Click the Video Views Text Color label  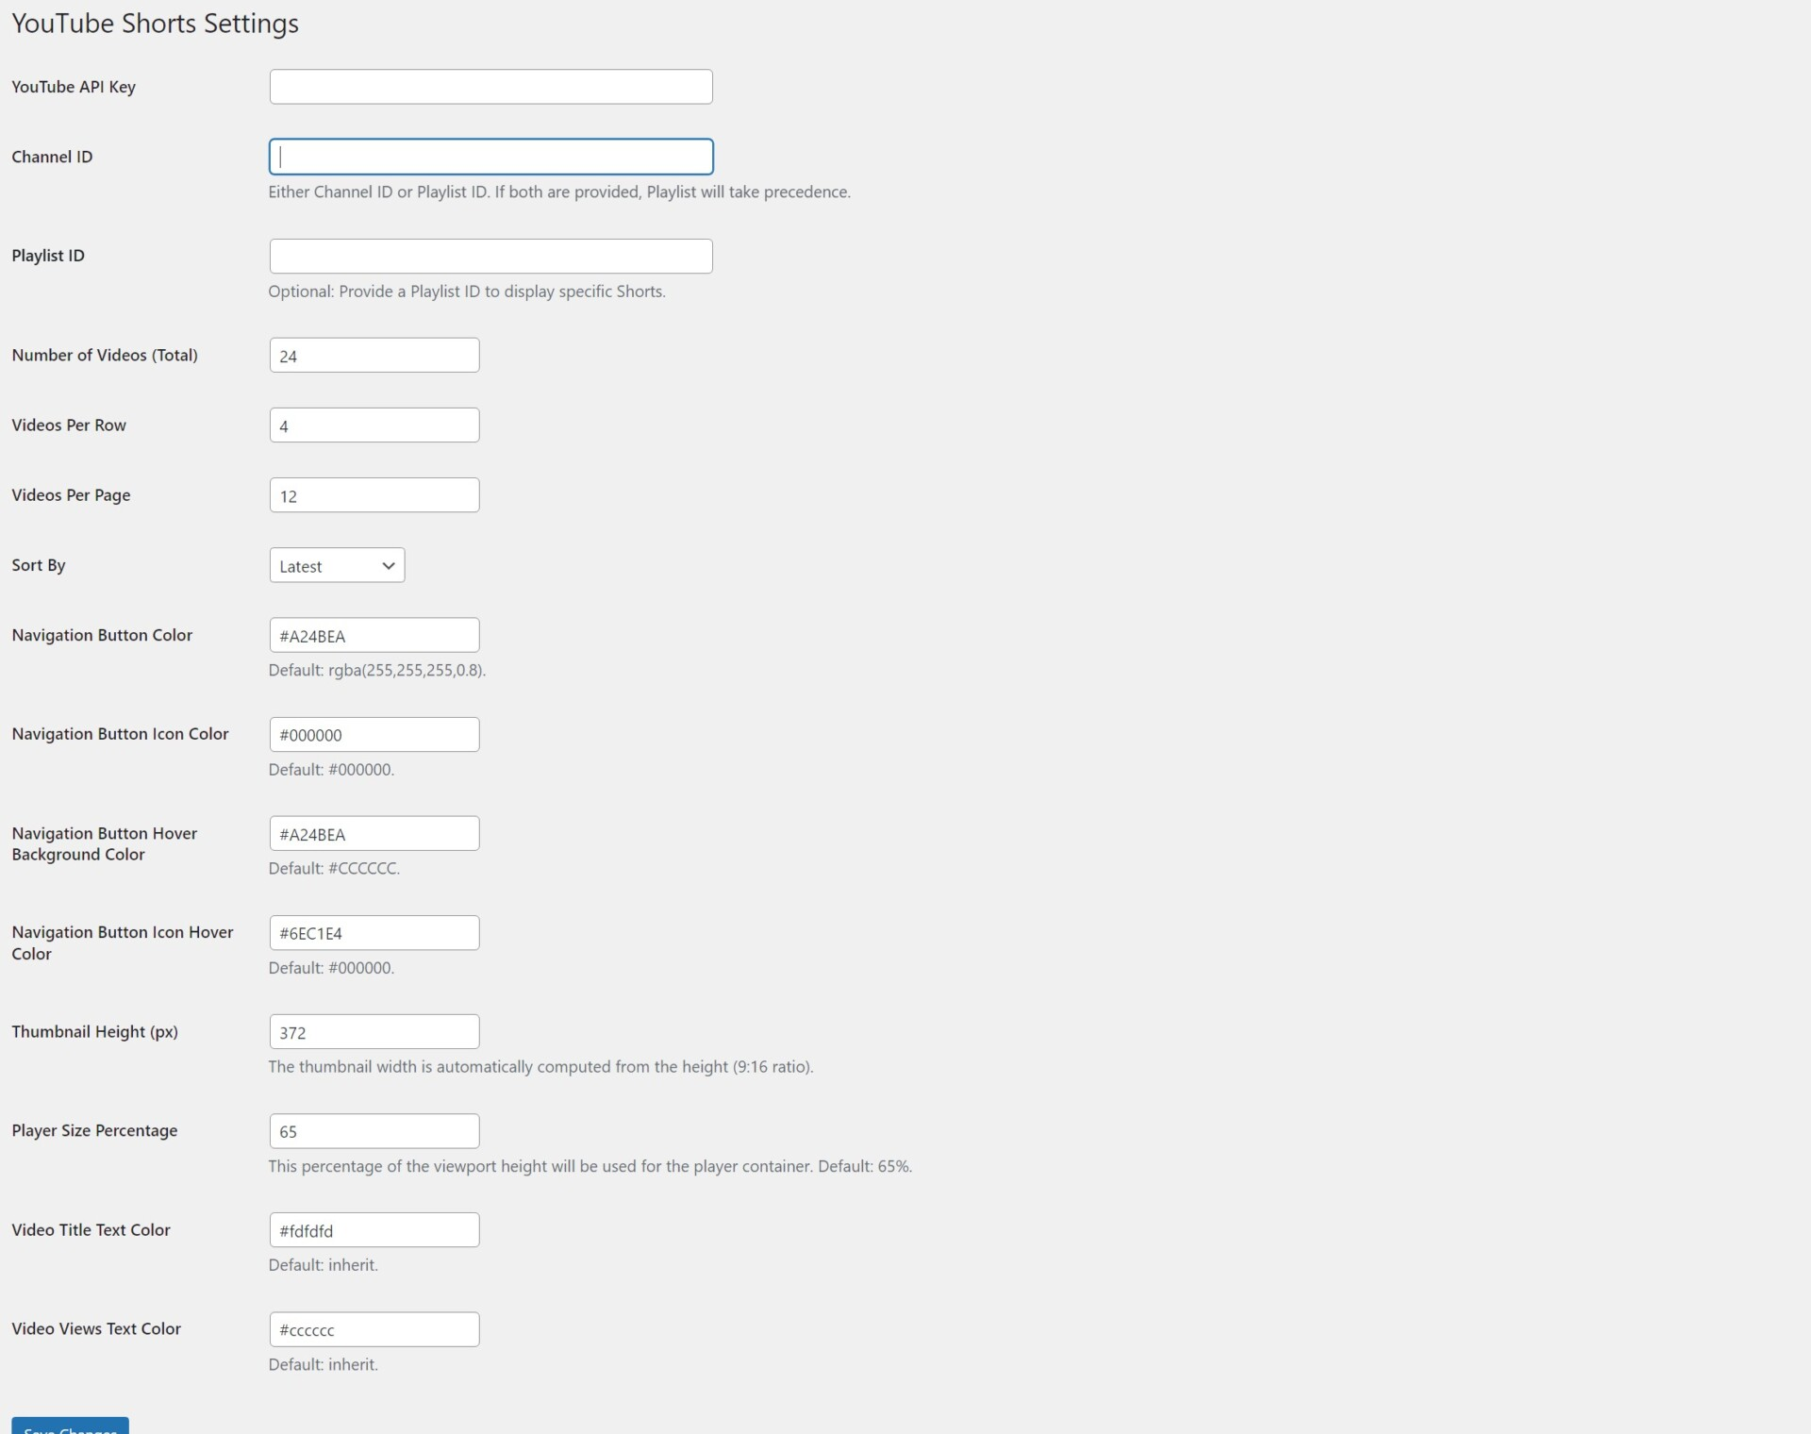point(96,1328)
